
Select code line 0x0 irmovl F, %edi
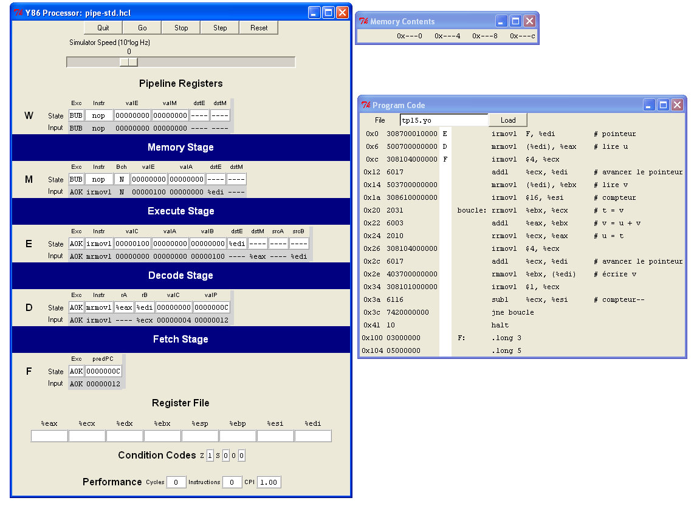click(x=522, y=134)
